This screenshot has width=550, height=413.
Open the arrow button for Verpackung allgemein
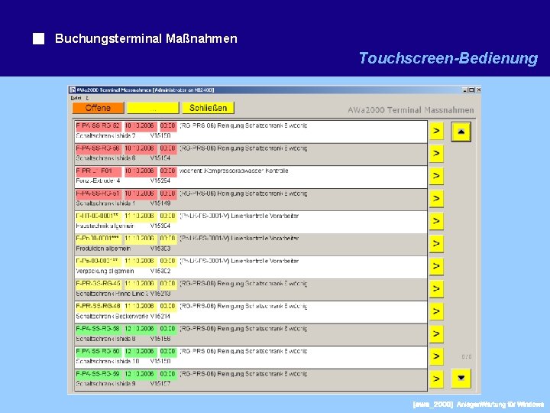pyautogui.click(x=436, y=266)
